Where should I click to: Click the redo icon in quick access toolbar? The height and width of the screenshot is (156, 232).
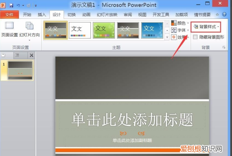tap(28, 6)
